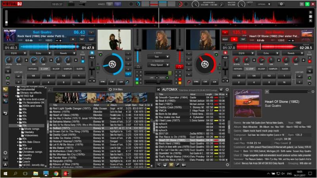Click the small font size A icon
317x178 pixels.
(x=6, y=159)
